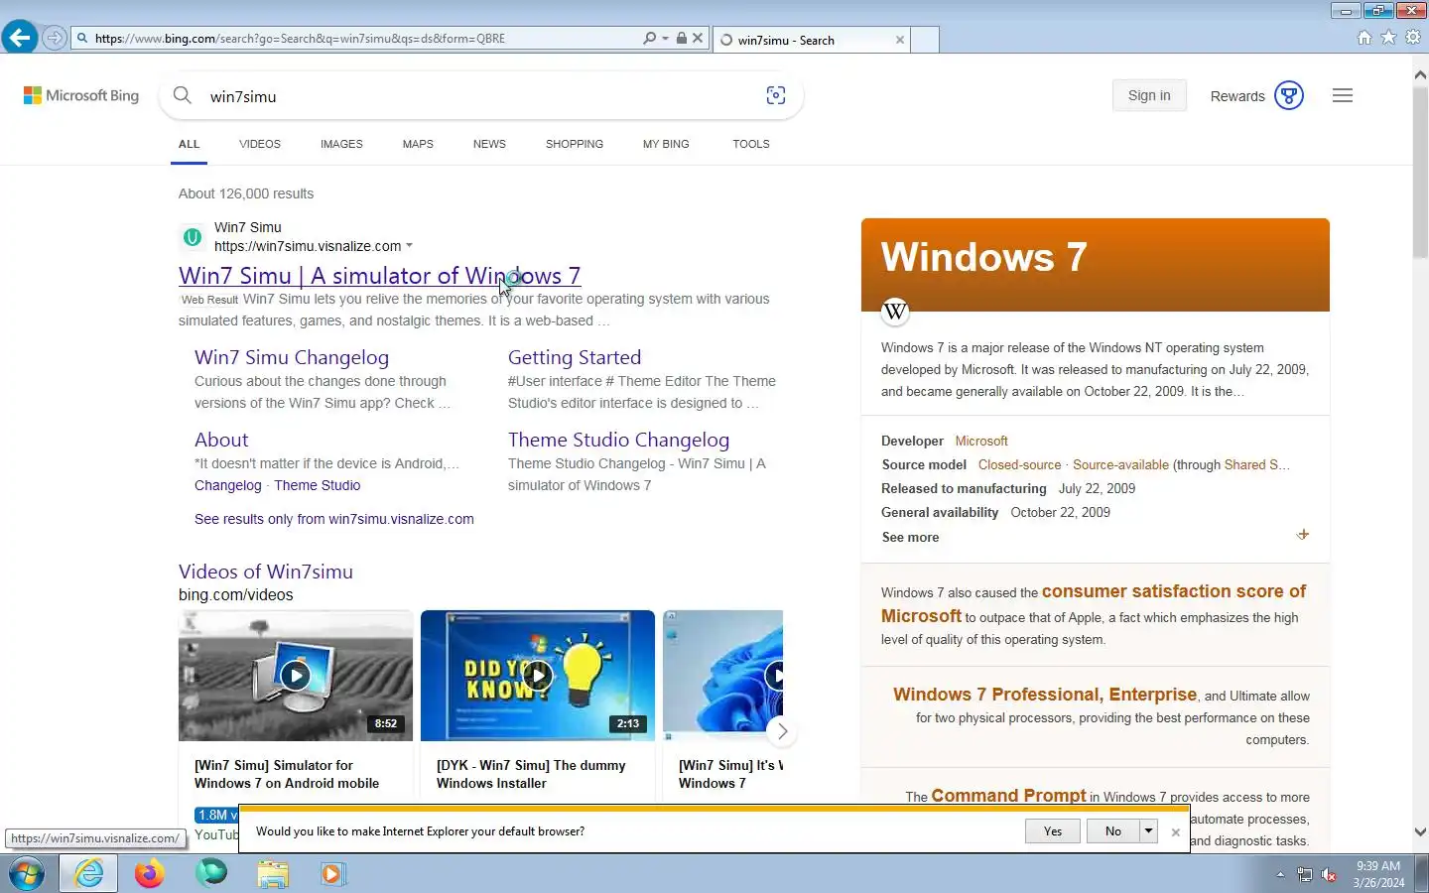The image size is (1429, 893).
Task: Click the Win7 Simu site favicon
Action: coord(193,237)
